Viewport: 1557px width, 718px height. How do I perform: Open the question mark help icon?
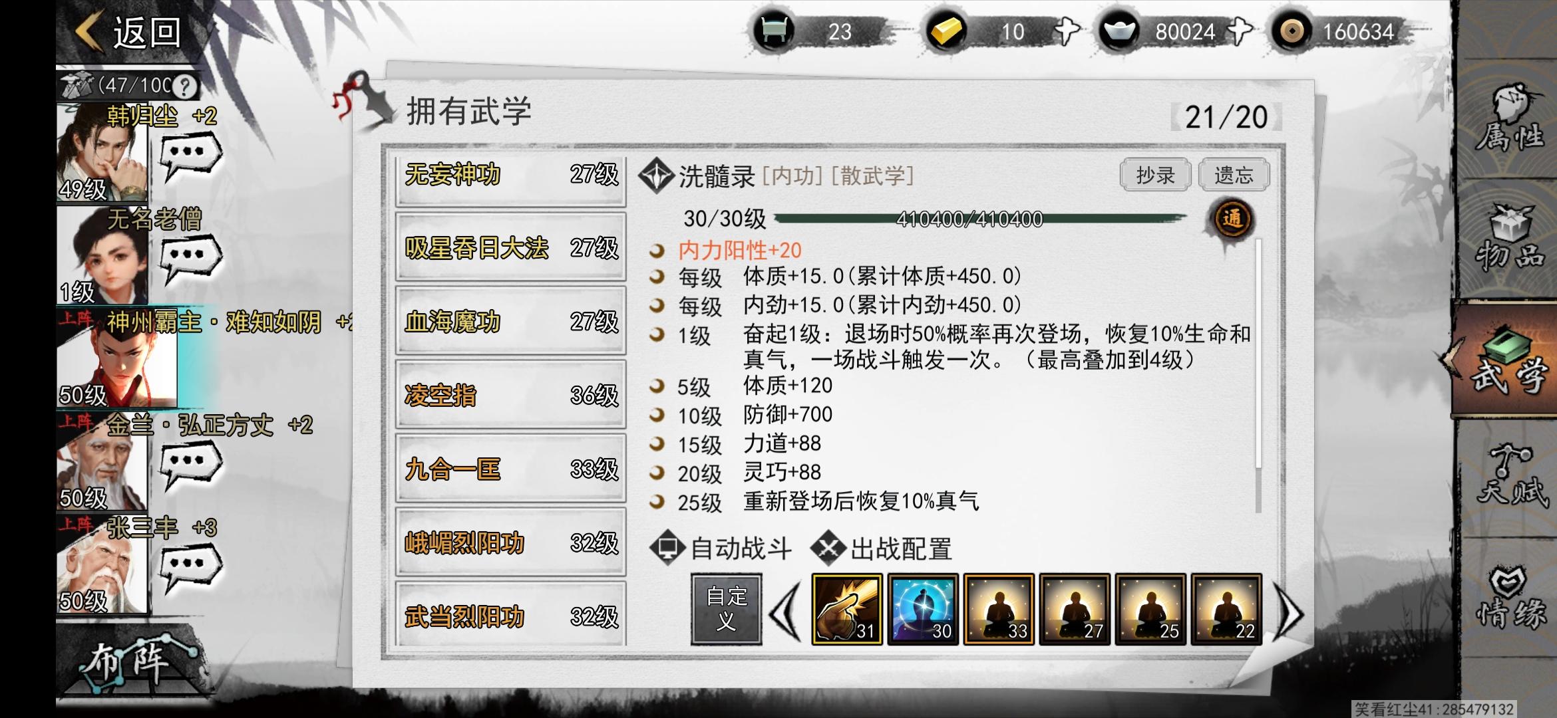(185, 86)
